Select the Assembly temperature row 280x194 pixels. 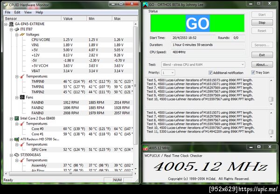coord(82,166)
